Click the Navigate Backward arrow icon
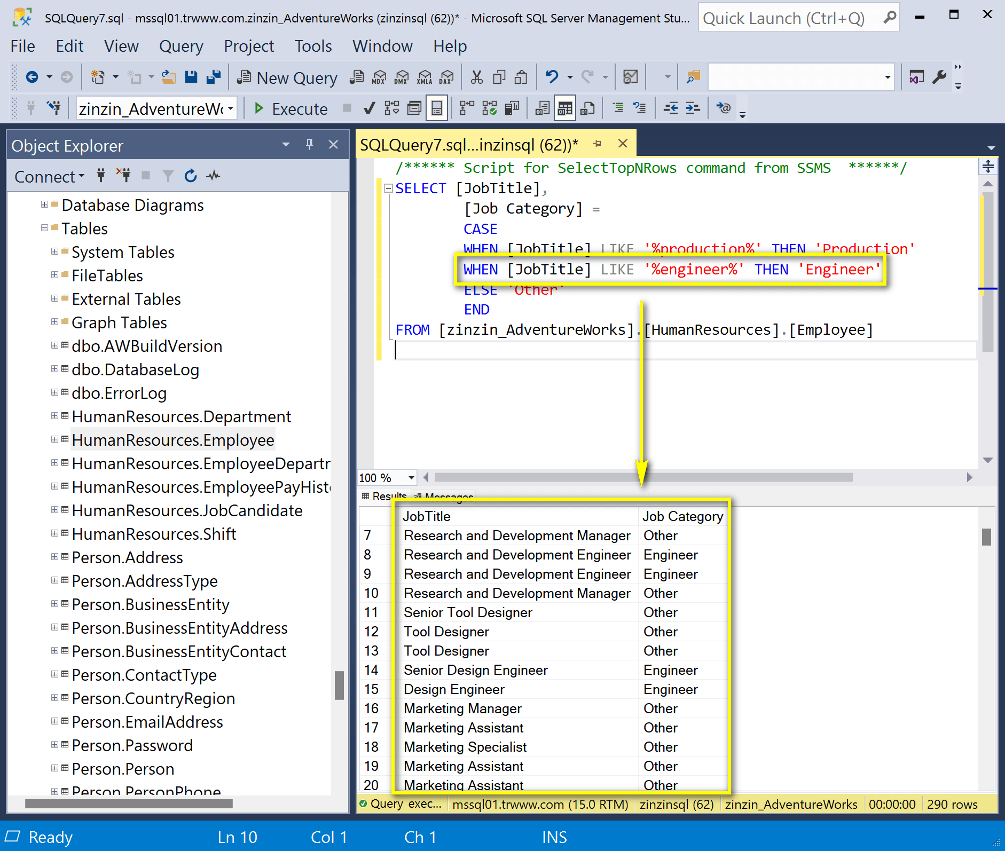This screenshot has height=851, width=1005. [32, 77]
